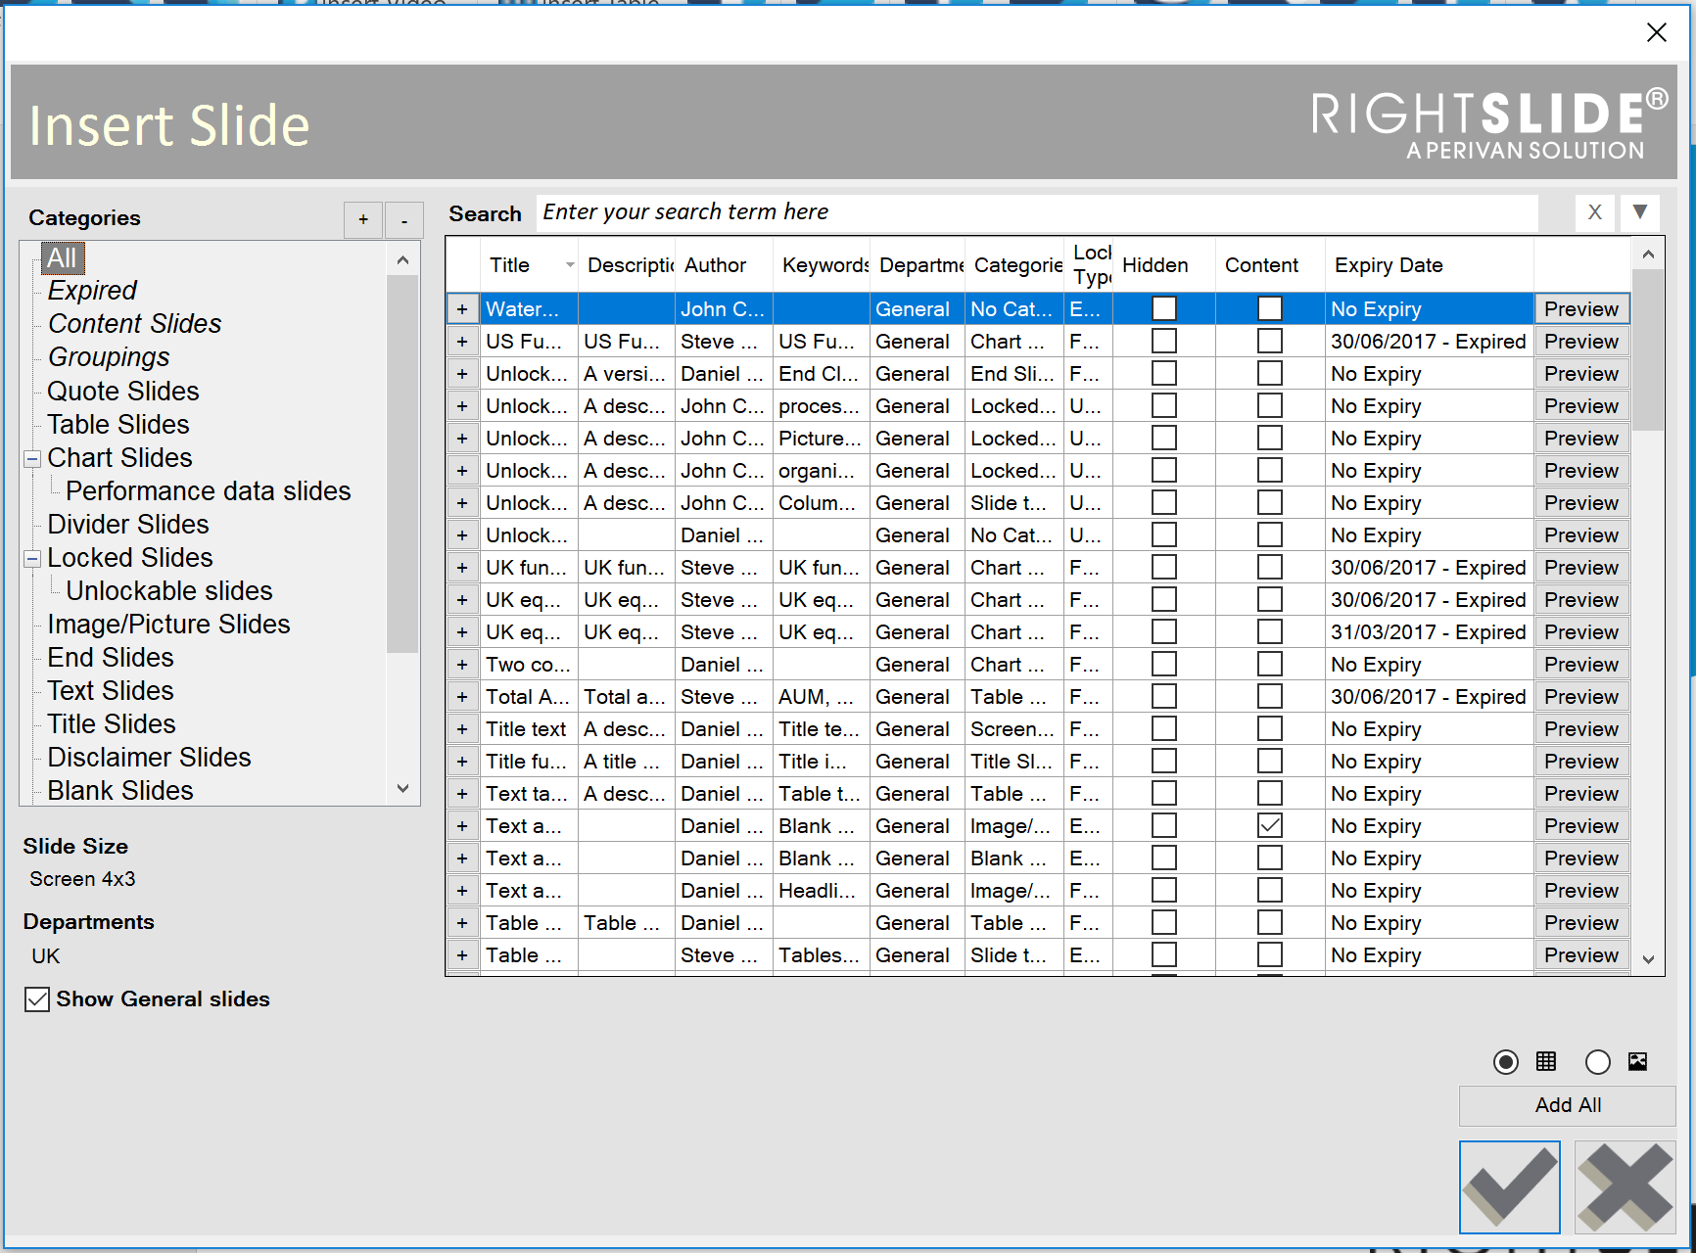Click 'Text ta...' title cell
The width and height of the screenshot is (1696, 1253).
coord(529,794)
